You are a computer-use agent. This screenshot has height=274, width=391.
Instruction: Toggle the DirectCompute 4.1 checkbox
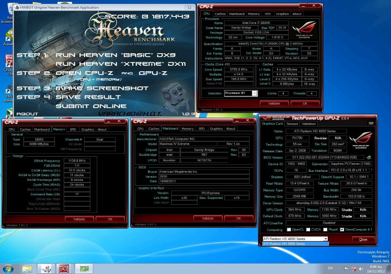click(342, 230)
